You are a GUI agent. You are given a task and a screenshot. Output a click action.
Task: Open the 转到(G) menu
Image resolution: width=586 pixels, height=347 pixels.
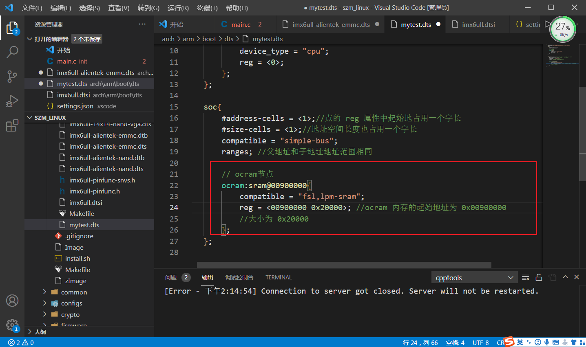click(x=148, y=8)
